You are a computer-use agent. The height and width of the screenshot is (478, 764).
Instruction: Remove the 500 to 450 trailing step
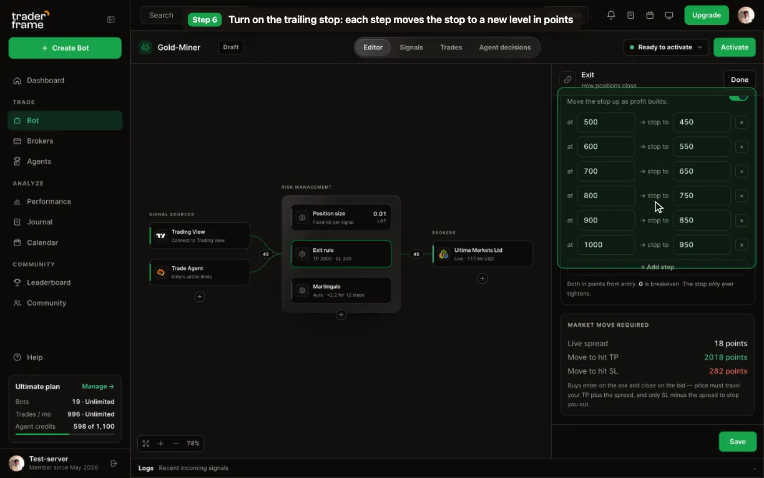tap(742, 122)
